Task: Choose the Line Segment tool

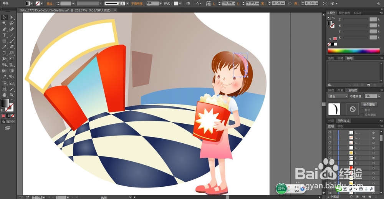Action: click(x=12, y=35)
